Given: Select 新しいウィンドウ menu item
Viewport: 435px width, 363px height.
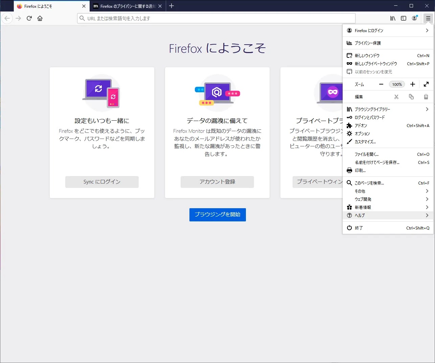Looking at the screenshot, I should [388, 55].
